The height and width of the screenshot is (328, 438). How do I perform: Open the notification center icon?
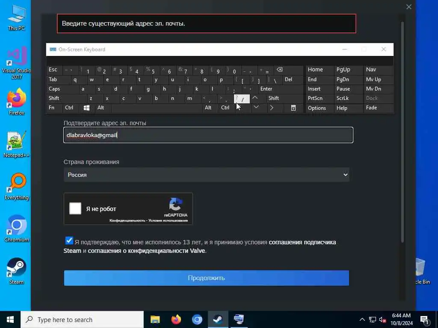tap(424, 320)
